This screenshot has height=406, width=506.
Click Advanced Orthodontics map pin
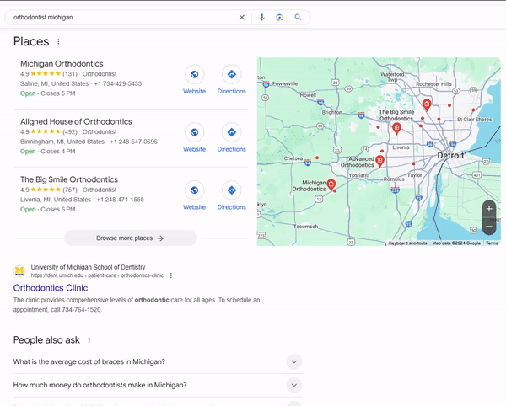380,161
